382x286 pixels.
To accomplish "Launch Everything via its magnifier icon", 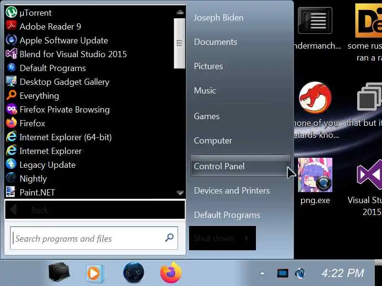I will 11,95.
